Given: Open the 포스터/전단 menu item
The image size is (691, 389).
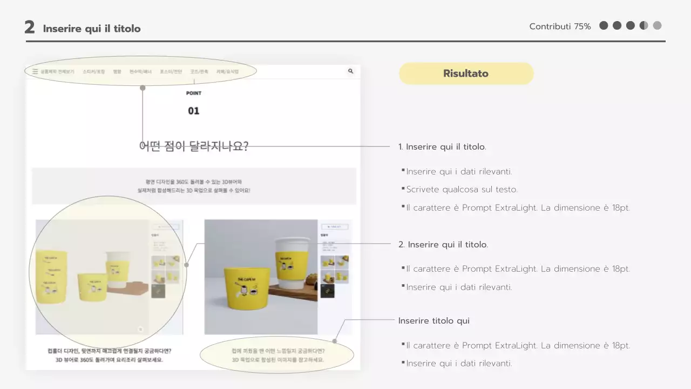Looking at the screenshot, I should (x=171, y=71).
